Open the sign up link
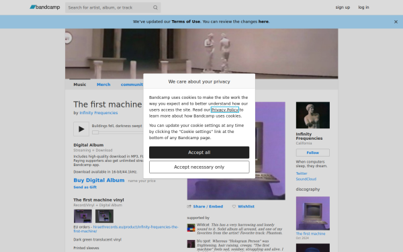Screen dimensions: 403x252 (x=343, y=7)
